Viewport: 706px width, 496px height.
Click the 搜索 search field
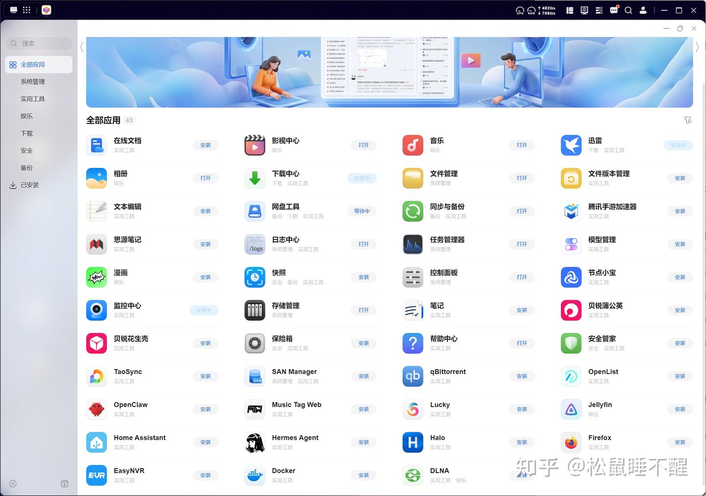39,44
